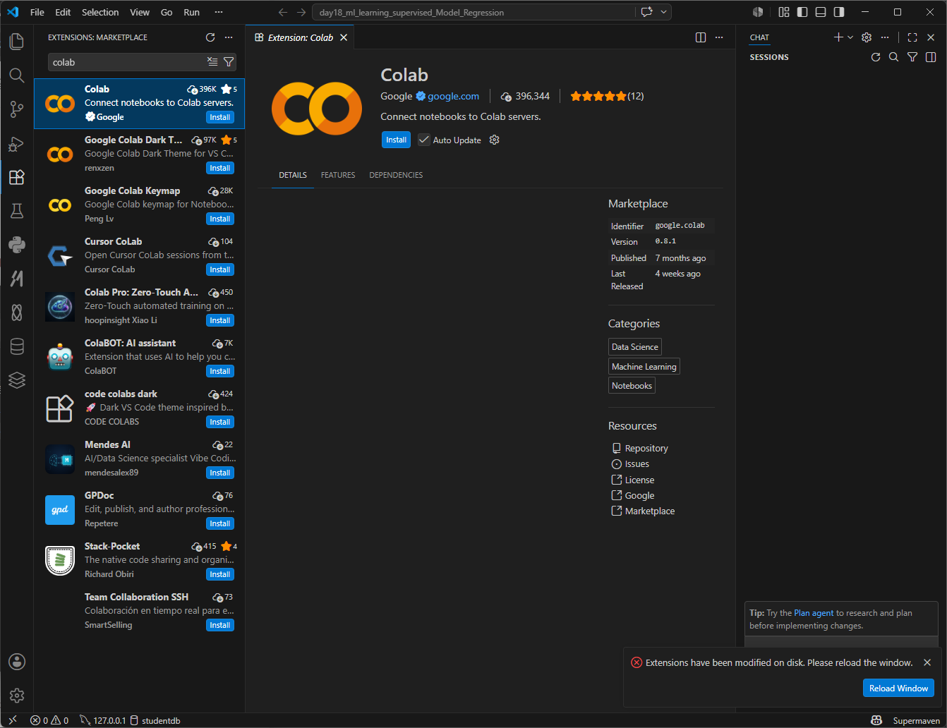Toggle the Auto Update checkbox
The height and width of the screenshot is (728, 947).
pyautogui.click(x=424, y=140)
